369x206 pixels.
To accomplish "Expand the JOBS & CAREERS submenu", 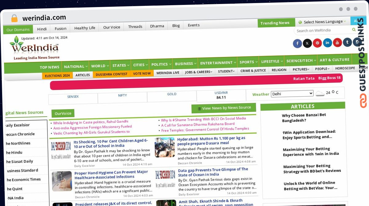I will [198, 72].
